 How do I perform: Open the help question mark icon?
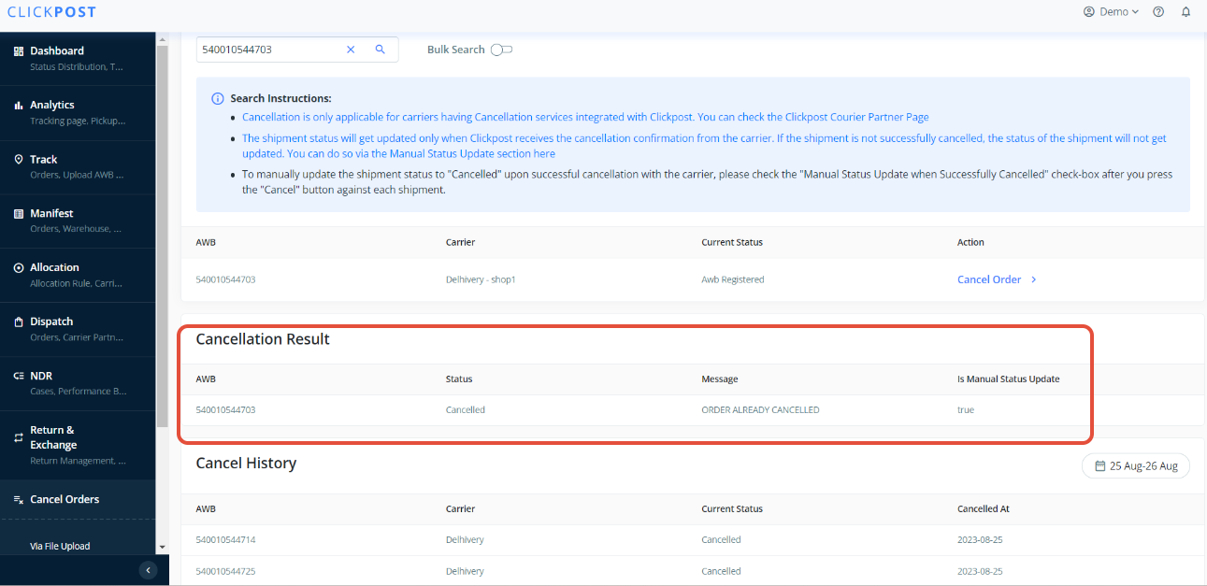[x=1158, y=12]
